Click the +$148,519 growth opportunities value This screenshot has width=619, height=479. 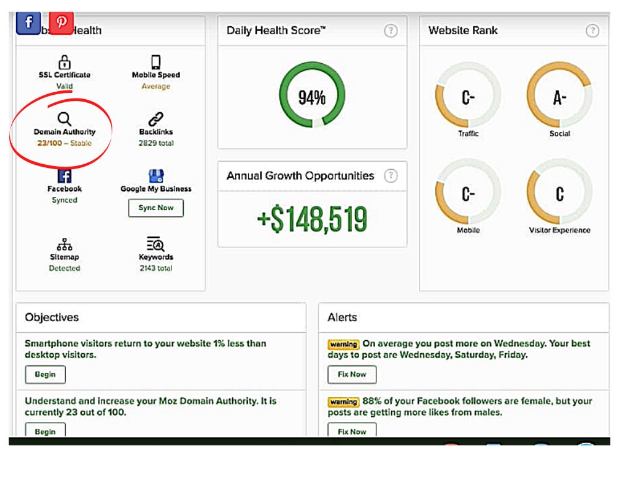click(x=312, y=219)
